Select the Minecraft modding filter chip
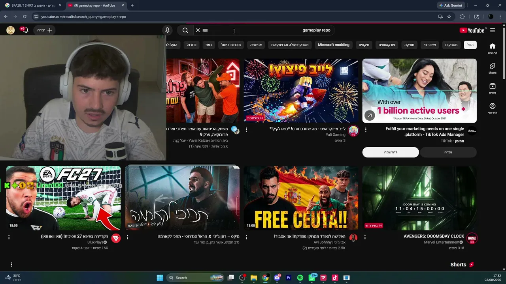 [334, 45]
